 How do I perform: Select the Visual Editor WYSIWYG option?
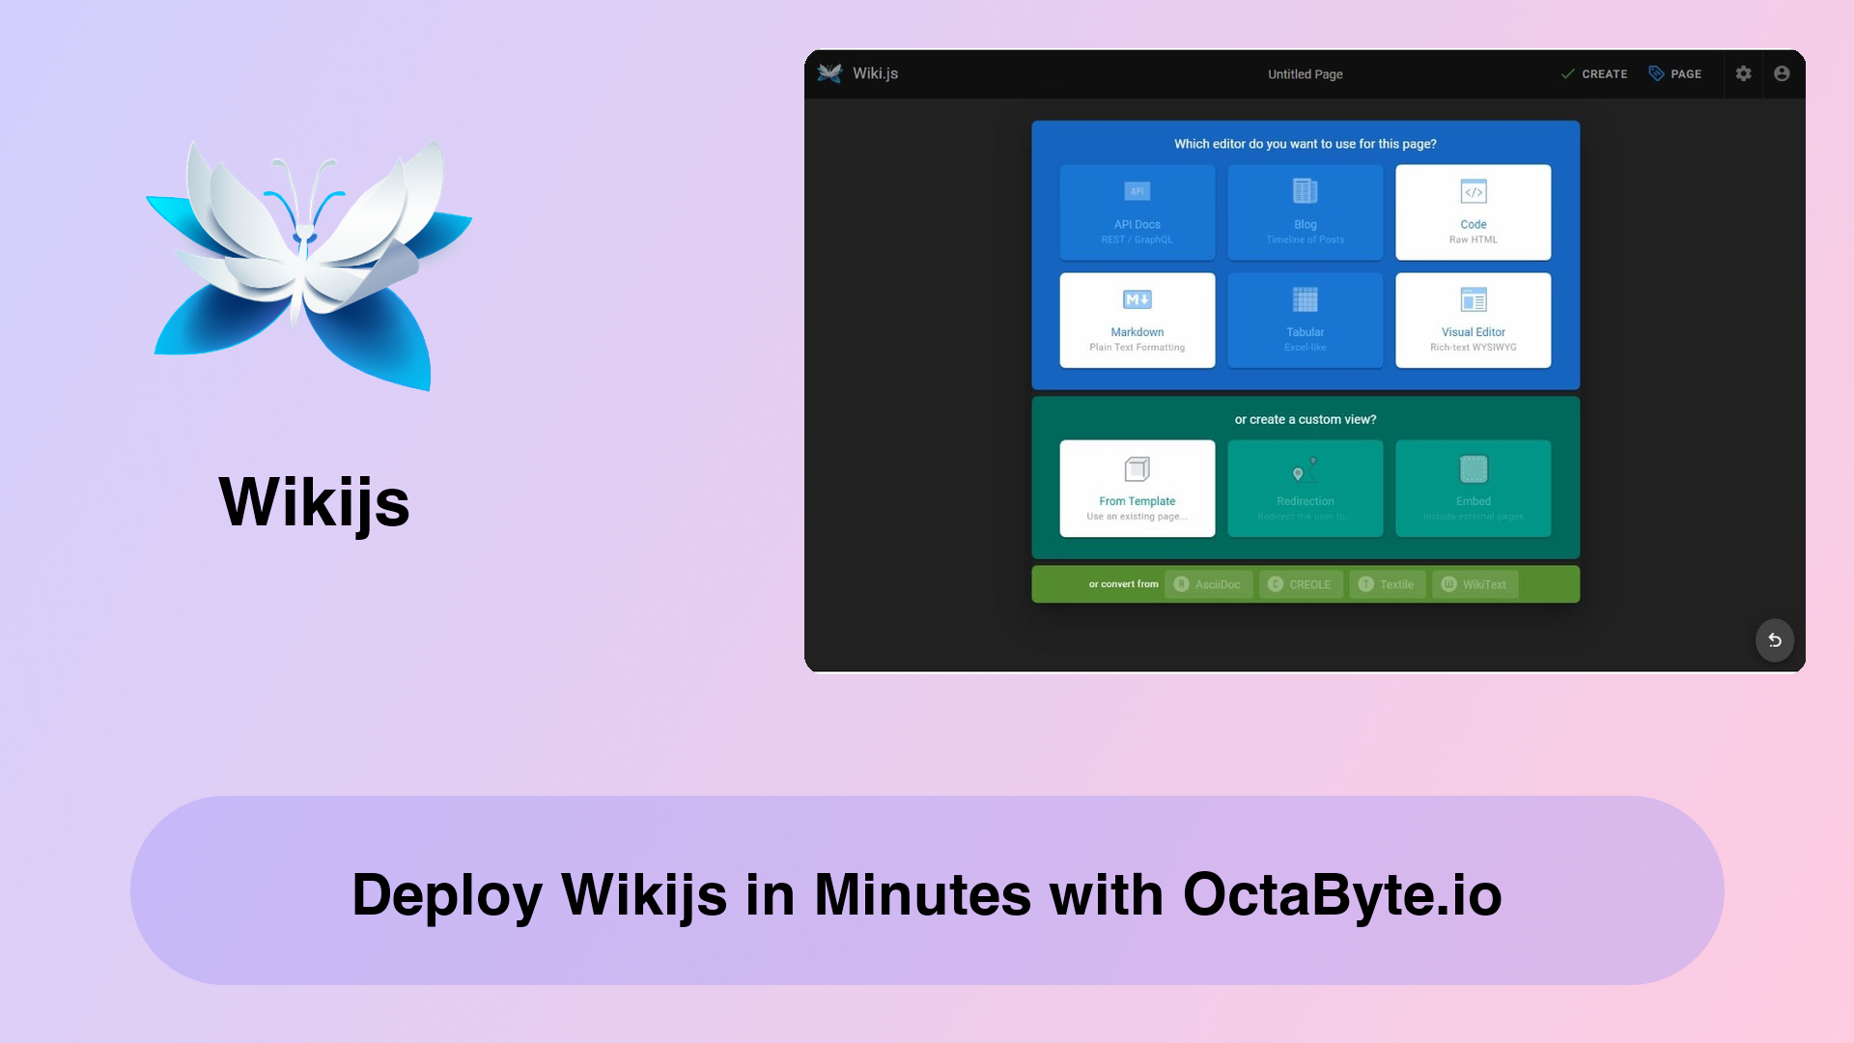coord(1474,320)
